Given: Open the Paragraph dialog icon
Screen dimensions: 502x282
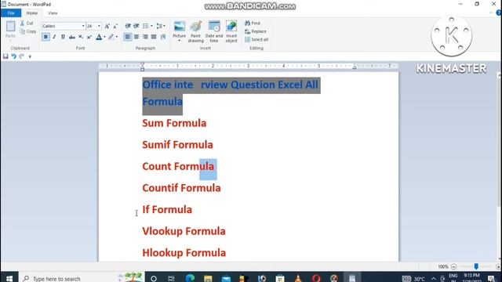Looking at the screenshot, I should click(x=163, y=37).
